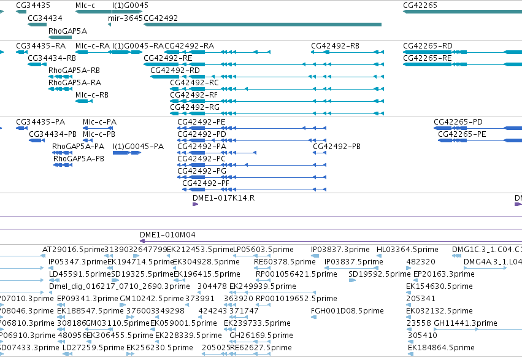Screen dimensions: 522x357
Task: Click the CG42265 gene label
Action: point(420,6)
